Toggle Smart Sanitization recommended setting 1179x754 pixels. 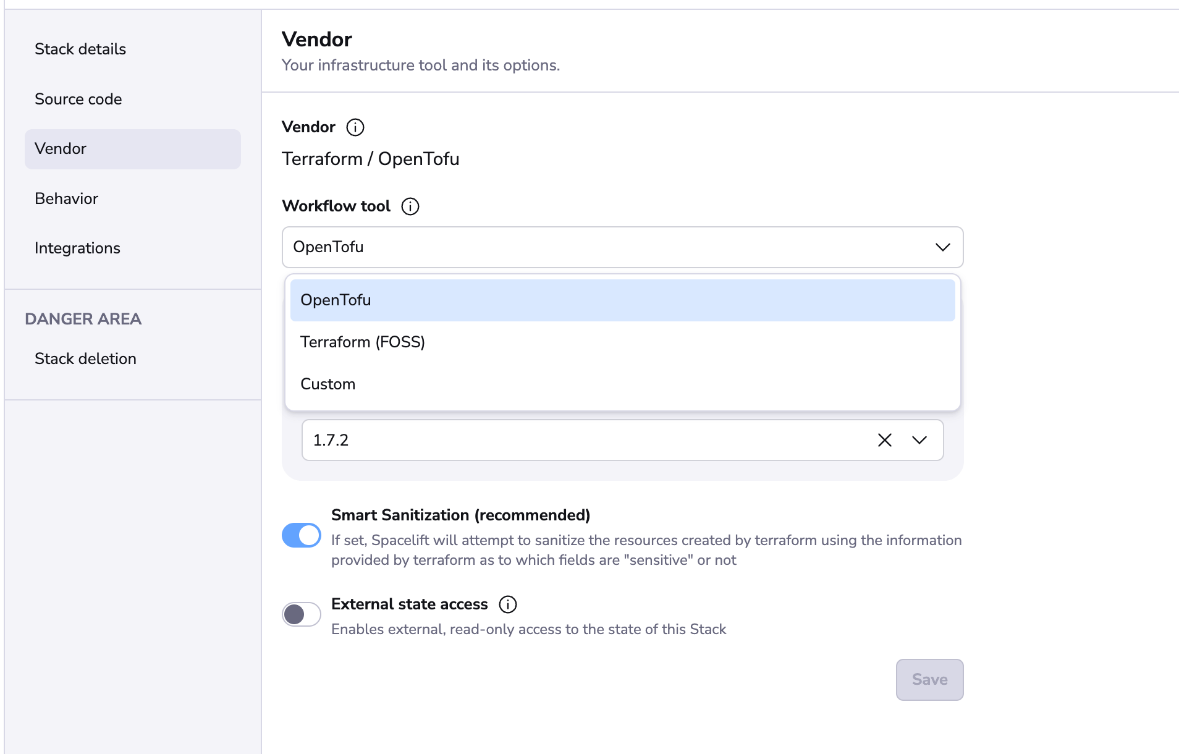click(301, 535)
